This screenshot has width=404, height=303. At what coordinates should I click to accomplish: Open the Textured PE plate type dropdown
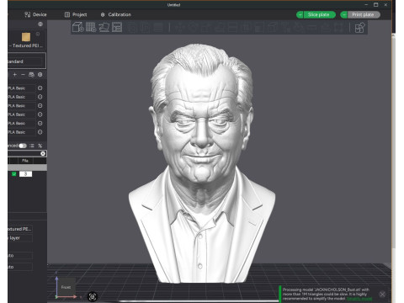tap(20, 229)
